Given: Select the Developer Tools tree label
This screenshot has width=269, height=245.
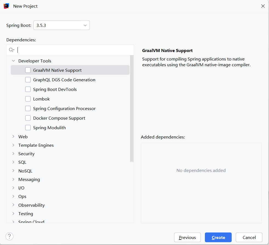Looking at the screenshot, I should [x=35, y=61].
